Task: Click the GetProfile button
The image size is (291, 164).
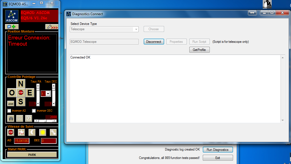Action: (x=199, y=50)
